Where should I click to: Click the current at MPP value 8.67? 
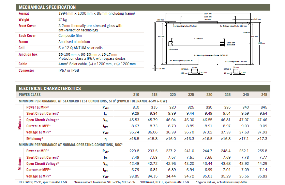(x=135, y=126)
